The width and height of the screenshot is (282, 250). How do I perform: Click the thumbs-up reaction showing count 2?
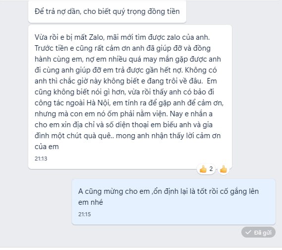(x=206, y=169)
